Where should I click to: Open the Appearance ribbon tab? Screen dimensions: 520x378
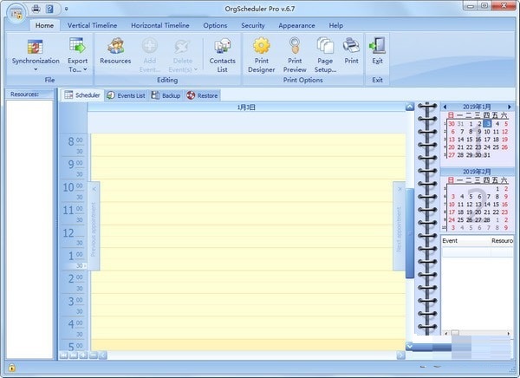(x=296, y=26)
